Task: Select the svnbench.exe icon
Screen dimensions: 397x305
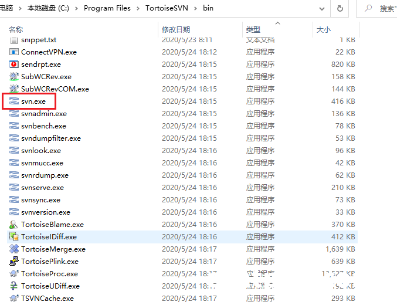Action: coord(14,126)
